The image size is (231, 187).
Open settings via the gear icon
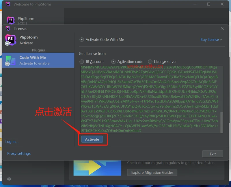(x=9, y=179)
